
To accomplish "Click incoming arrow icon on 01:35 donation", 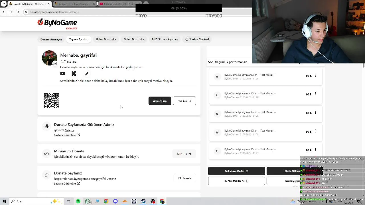I will (217, 77).
